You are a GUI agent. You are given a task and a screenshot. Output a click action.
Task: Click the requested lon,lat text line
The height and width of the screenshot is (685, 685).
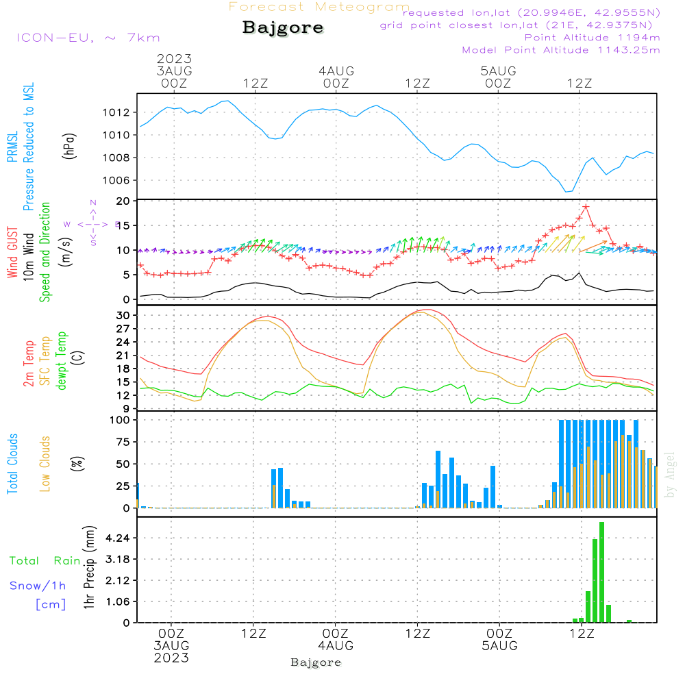532,12
